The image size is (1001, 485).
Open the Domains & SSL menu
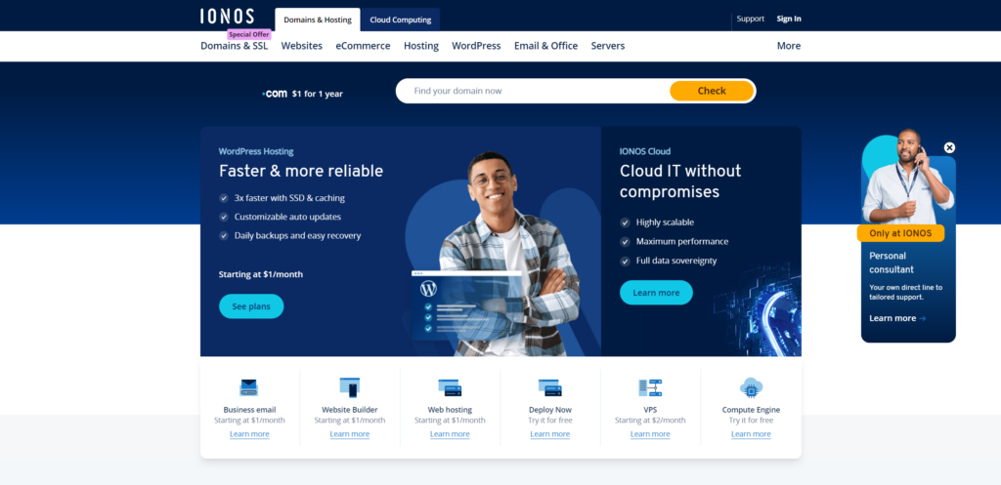tap(235, 46)
